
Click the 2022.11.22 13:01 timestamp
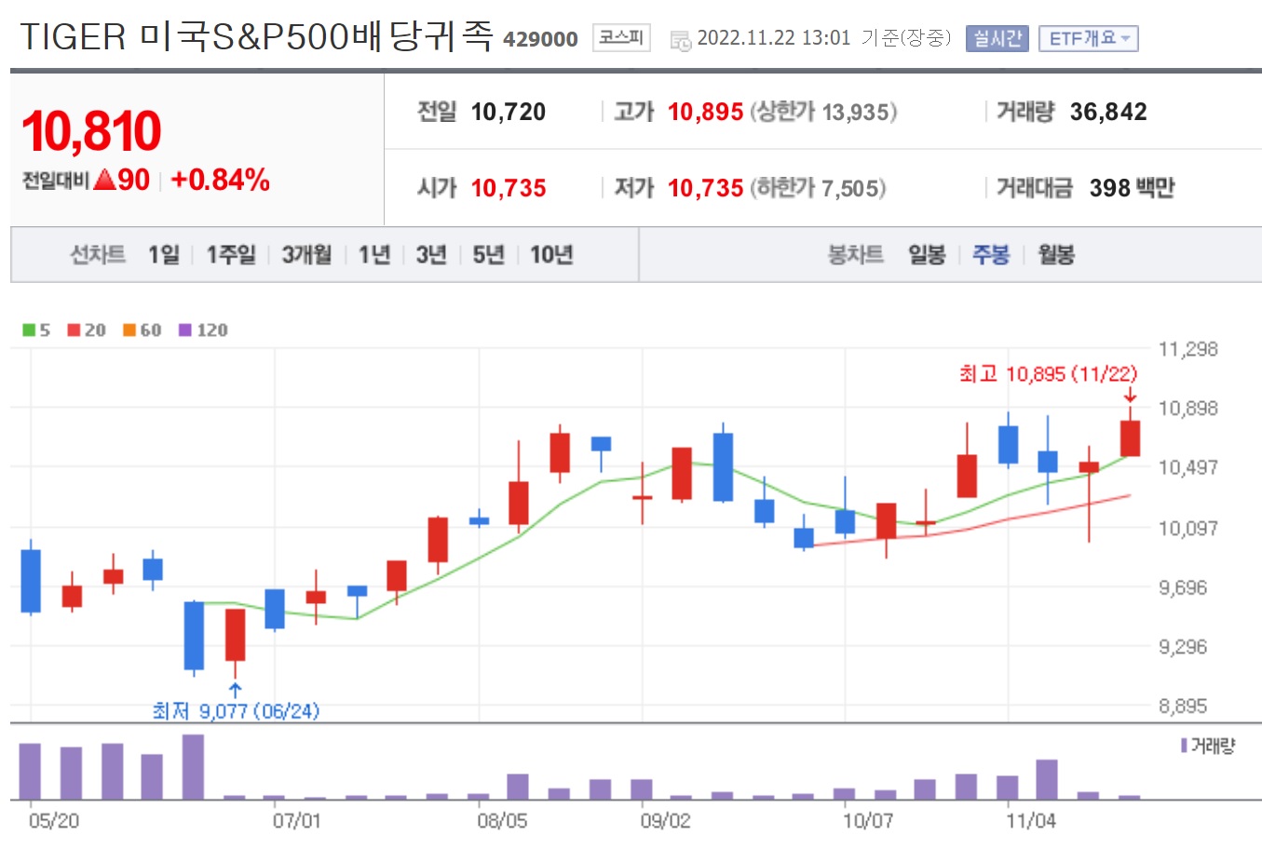773,38
